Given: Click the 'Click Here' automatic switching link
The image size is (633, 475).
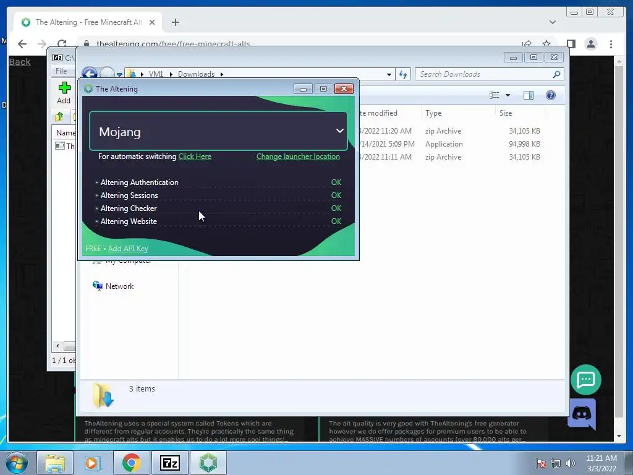Looking at the screenshot, I should point(195,156).
